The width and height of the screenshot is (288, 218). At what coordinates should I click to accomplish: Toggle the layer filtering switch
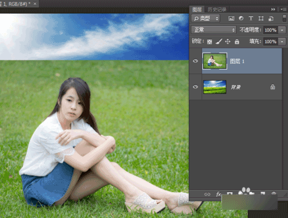pos(285,18)
